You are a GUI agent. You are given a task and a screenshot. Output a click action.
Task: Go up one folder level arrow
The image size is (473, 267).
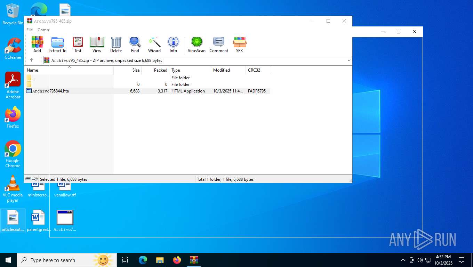pyautogui.click(x=32, y=60)
